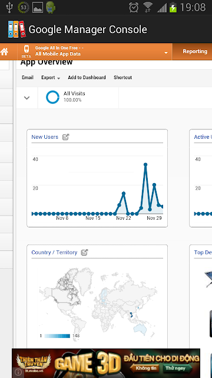212x378 pixels.
Task: Select the peak data point on New Users chart
Action: (145, 165)
